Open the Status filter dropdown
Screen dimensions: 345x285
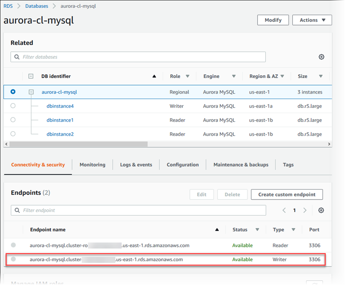coord(257,229)
